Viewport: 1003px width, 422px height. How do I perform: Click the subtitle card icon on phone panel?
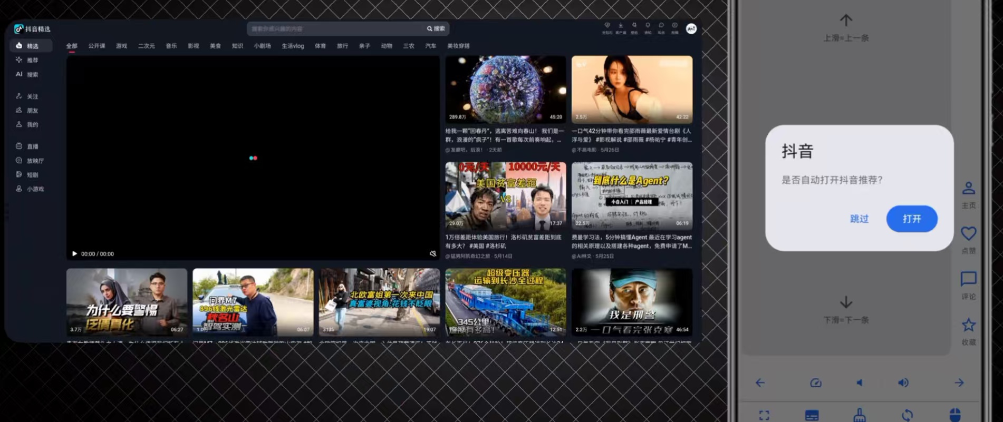point(812,415)
